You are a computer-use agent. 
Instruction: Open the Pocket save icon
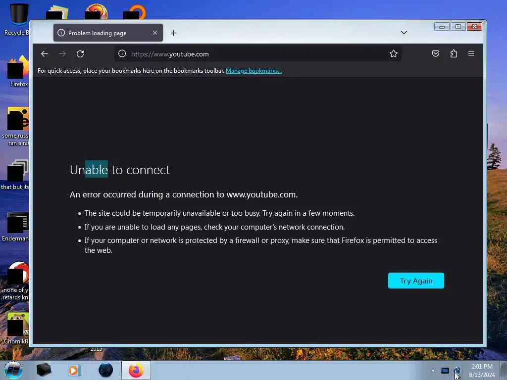pos(436,53)
